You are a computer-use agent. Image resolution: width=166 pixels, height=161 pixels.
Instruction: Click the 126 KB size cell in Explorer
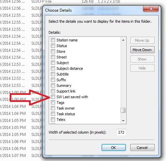pos(87,1)
